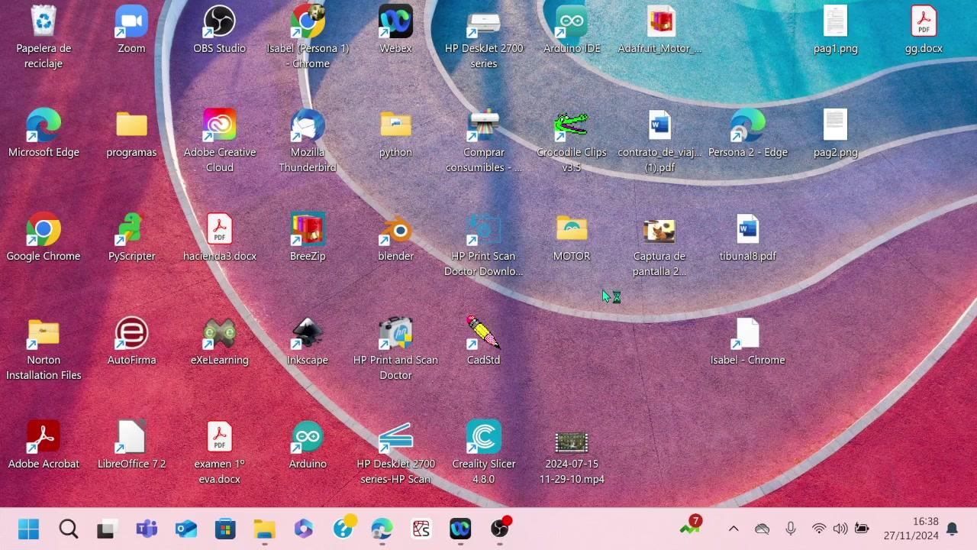The width and height of the screenshot is (977, 550).
Task: Select the Arduino IDE desktop shortcut
Action: pos(572,31)
